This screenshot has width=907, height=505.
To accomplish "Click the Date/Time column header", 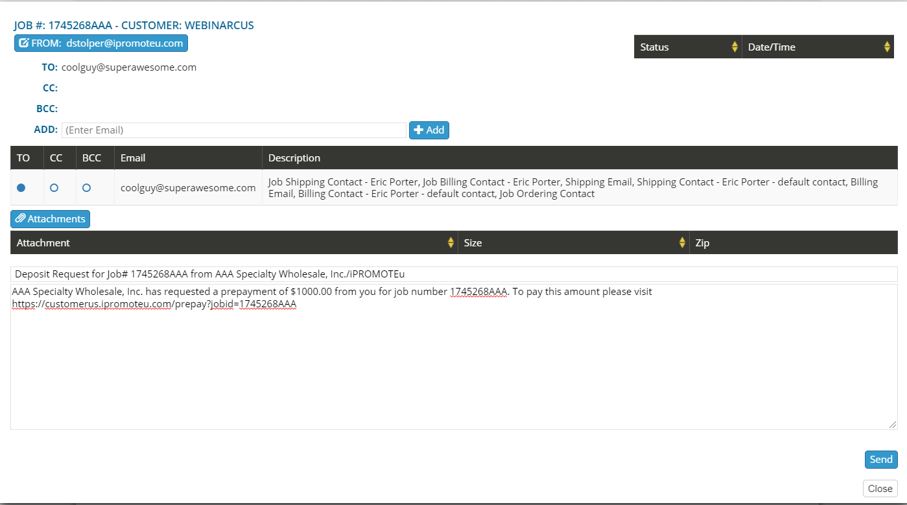I will tap(772, 47).
